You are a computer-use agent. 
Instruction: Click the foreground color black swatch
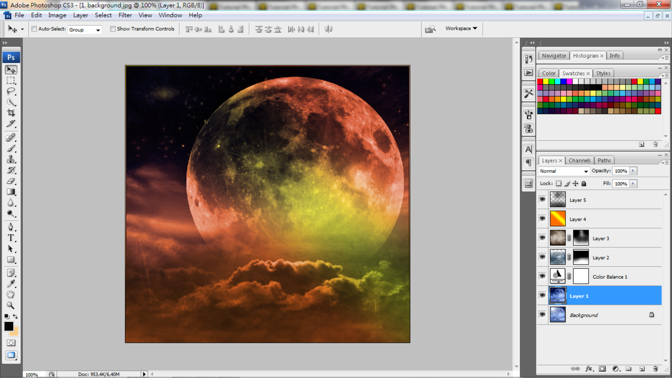[x=8, y=327]
